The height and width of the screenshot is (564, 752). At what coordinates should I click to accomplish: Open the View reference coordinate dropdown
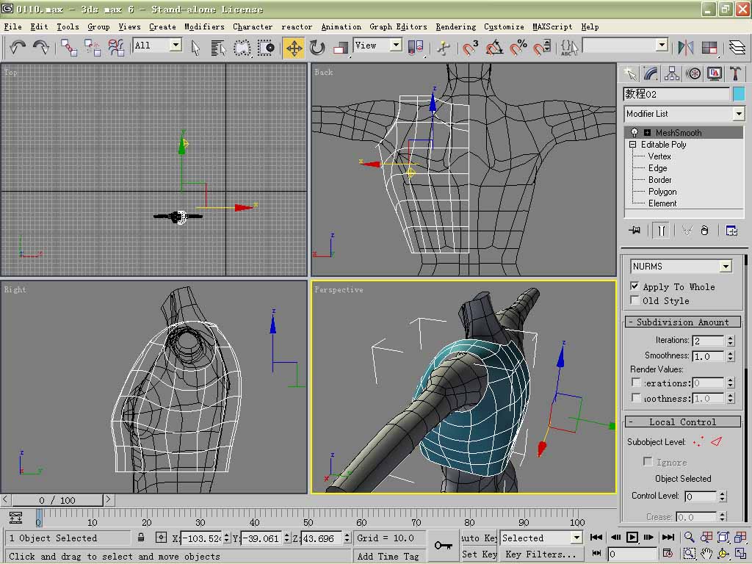(396, 45)
